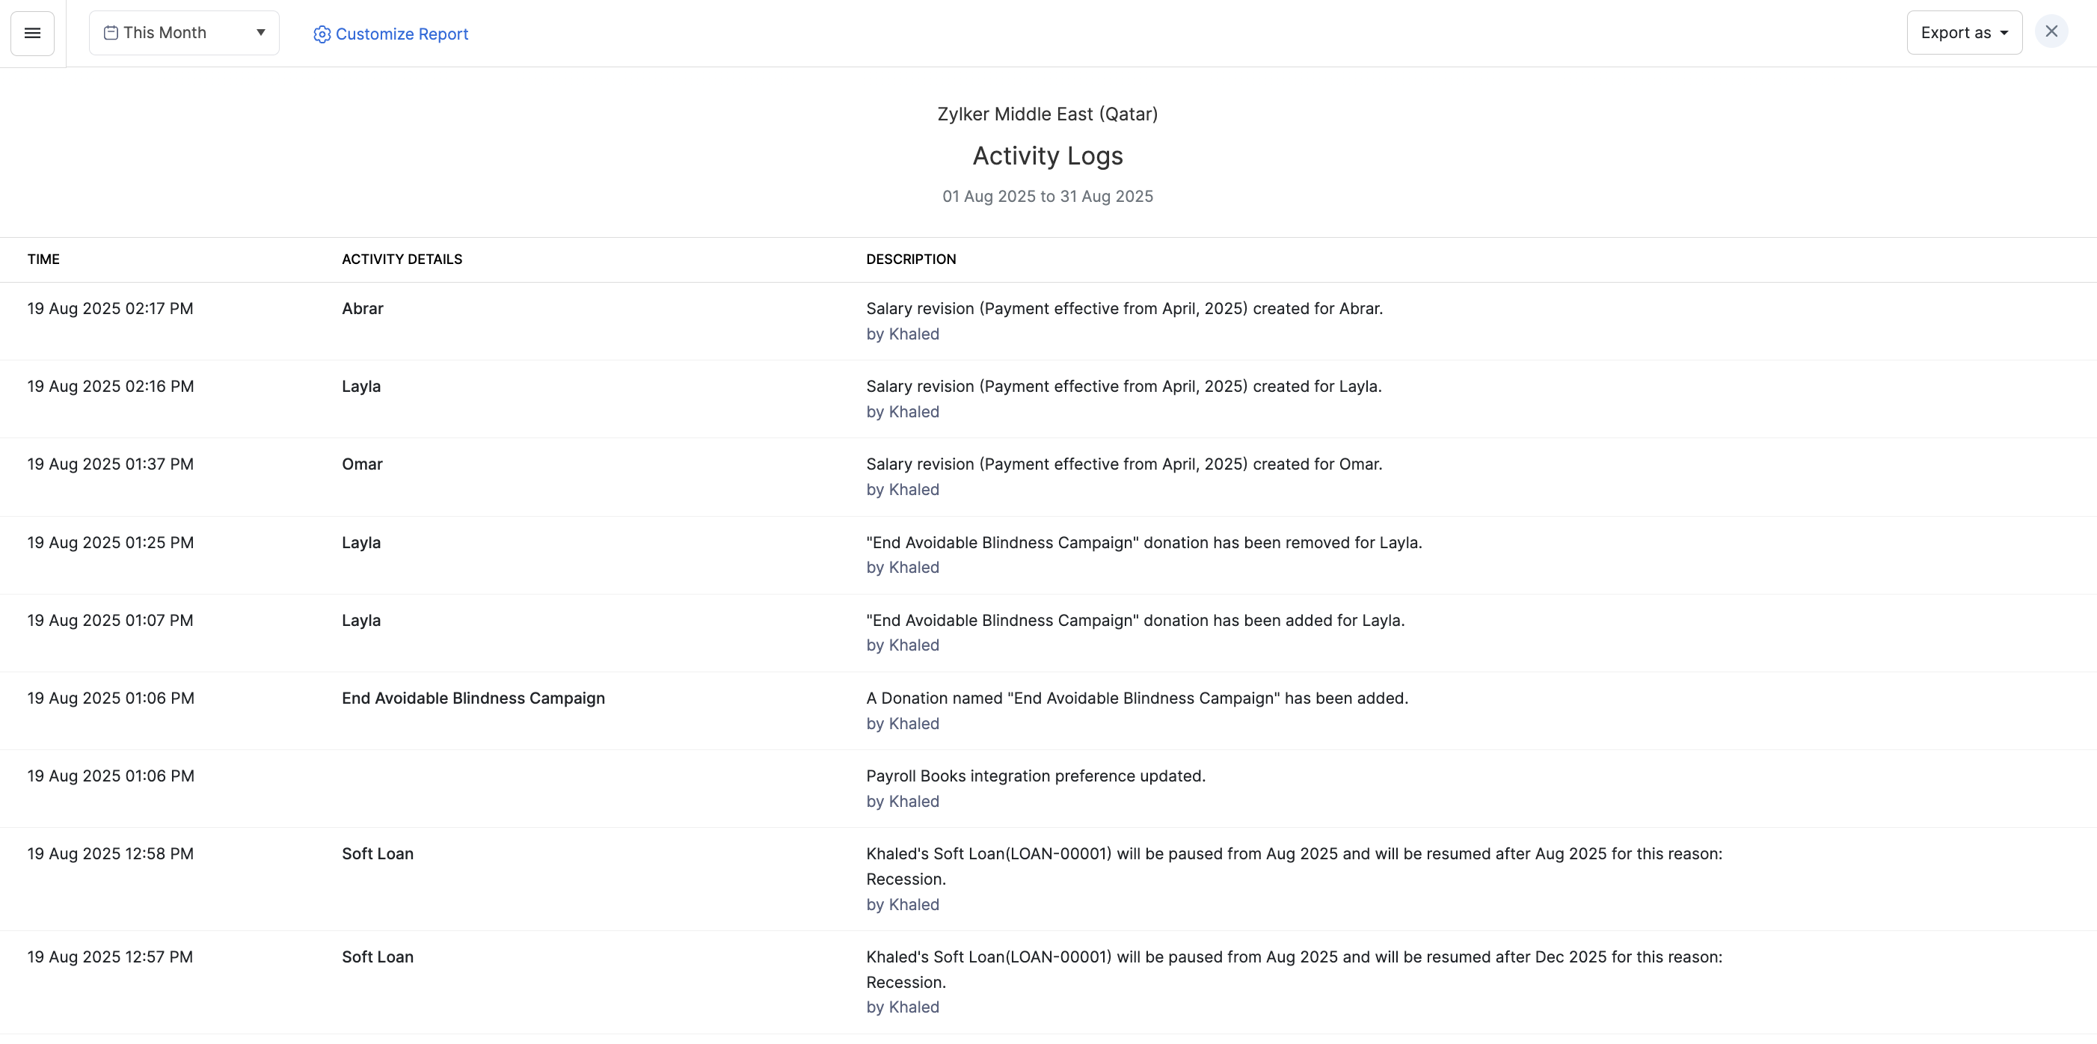Click the DESCRIPTION column header
The width and height of the screenshot is (2097, 1044).
tap(910, 259)
